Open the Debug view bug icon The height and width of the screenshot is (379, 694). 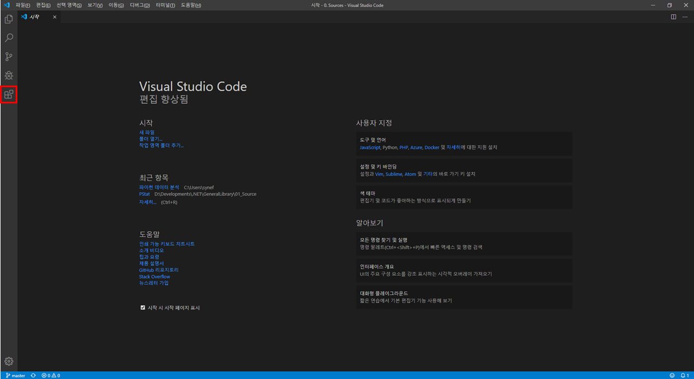coord(9,75)
